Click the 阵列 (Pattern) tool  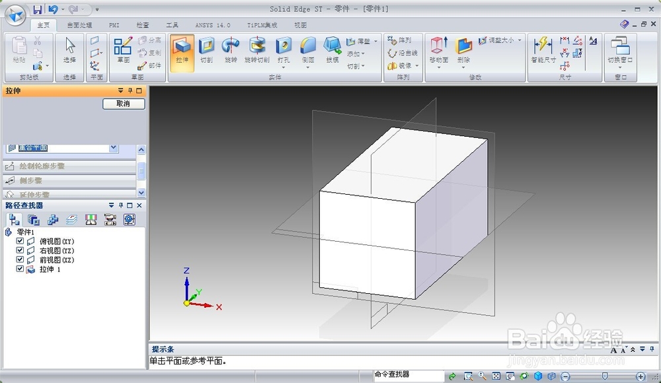pyautogui.click(x=399, y=40)
